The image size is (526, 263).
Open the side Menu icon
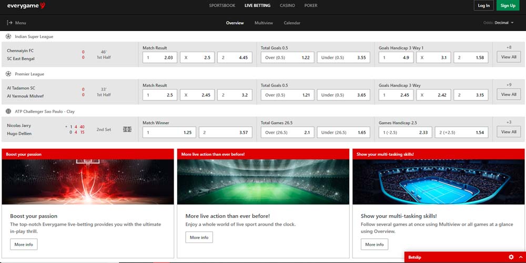(9, 23)
